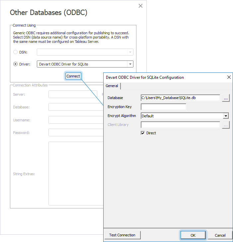Click the 'Encrypt Algorithm' label
The image size is (233, 242).
(x=122, y=116)
